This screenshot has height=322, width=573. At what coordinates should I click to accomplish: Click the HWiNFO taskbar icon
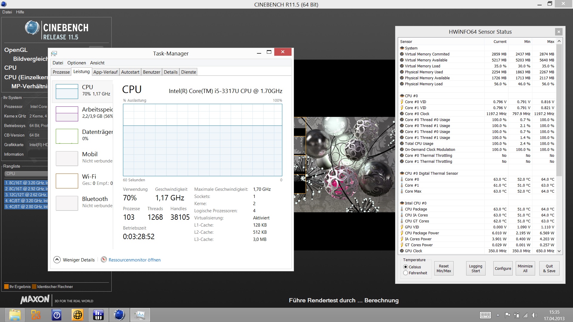(x=98, y=315)
